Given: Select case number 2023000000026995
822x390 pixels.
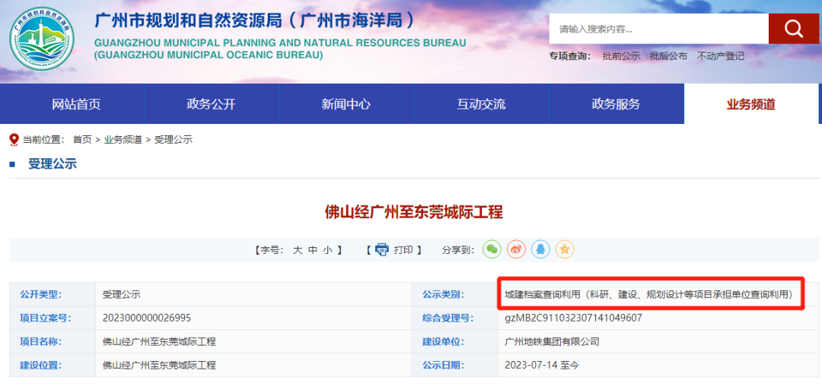Looking at the screenshot, I should point(147,319).
